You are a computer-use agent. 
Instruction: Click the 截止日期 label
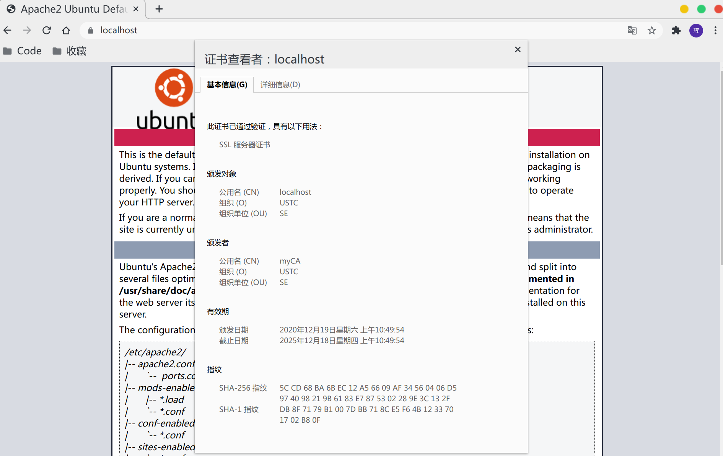click(x=234, y=340)
